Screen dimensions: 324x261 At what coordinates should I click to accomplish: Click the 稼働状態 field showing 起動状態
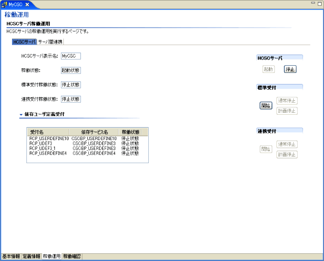pyautogui.click(x=71, y=71)
